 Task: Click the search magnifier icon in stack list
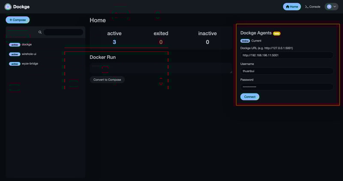(x=40, y=32)
